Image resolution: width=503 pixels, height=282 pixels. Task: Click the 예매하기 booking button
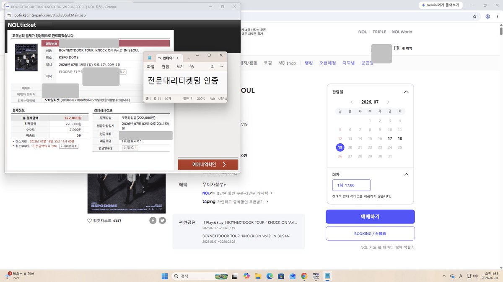(370, 216)
